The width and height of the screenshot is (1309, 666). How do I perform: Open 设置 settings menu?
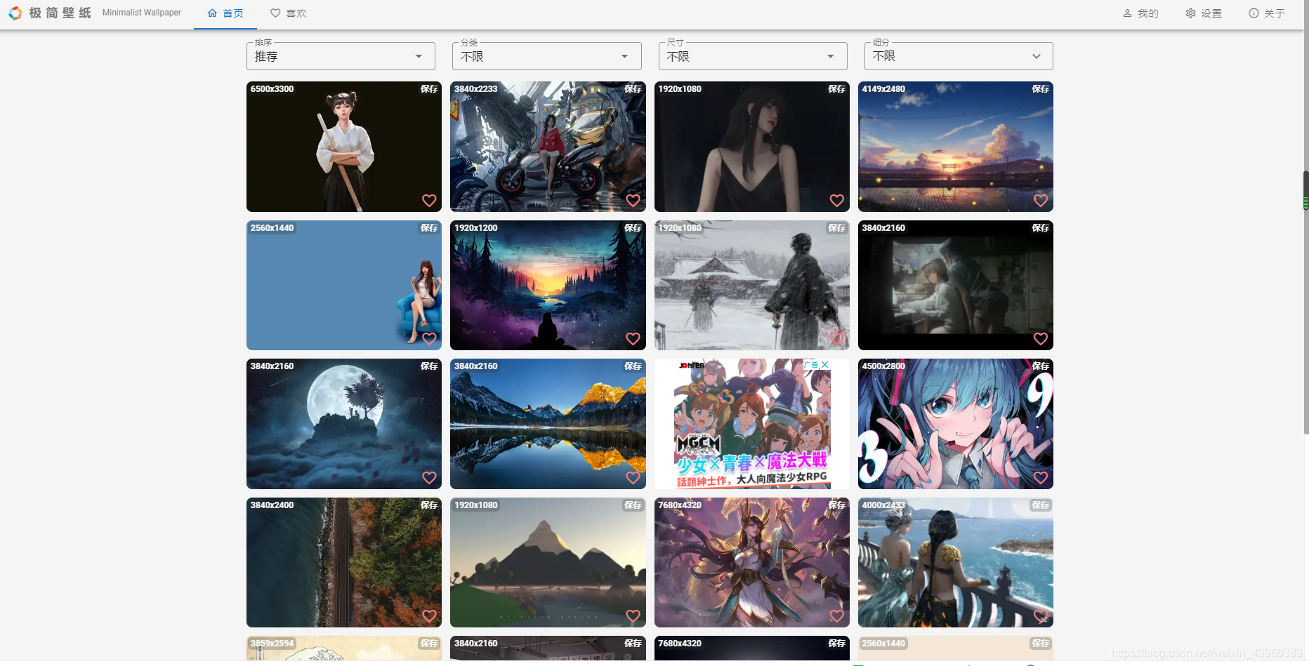pyautogui.click(x=1204, y=13)
